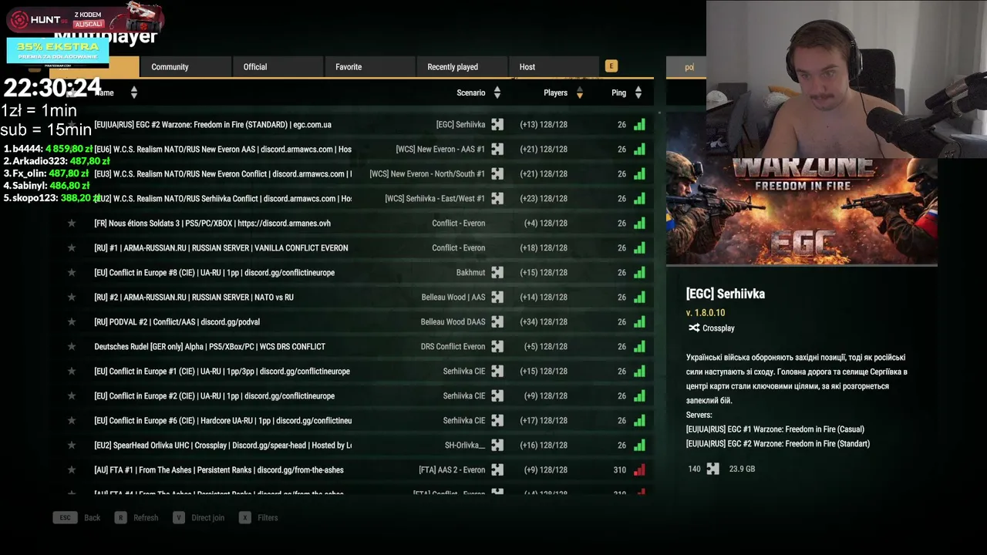Click mods puzzle icon on EGC #2 Warzone row
Viewport: 987px width, 555px height.
497,125
